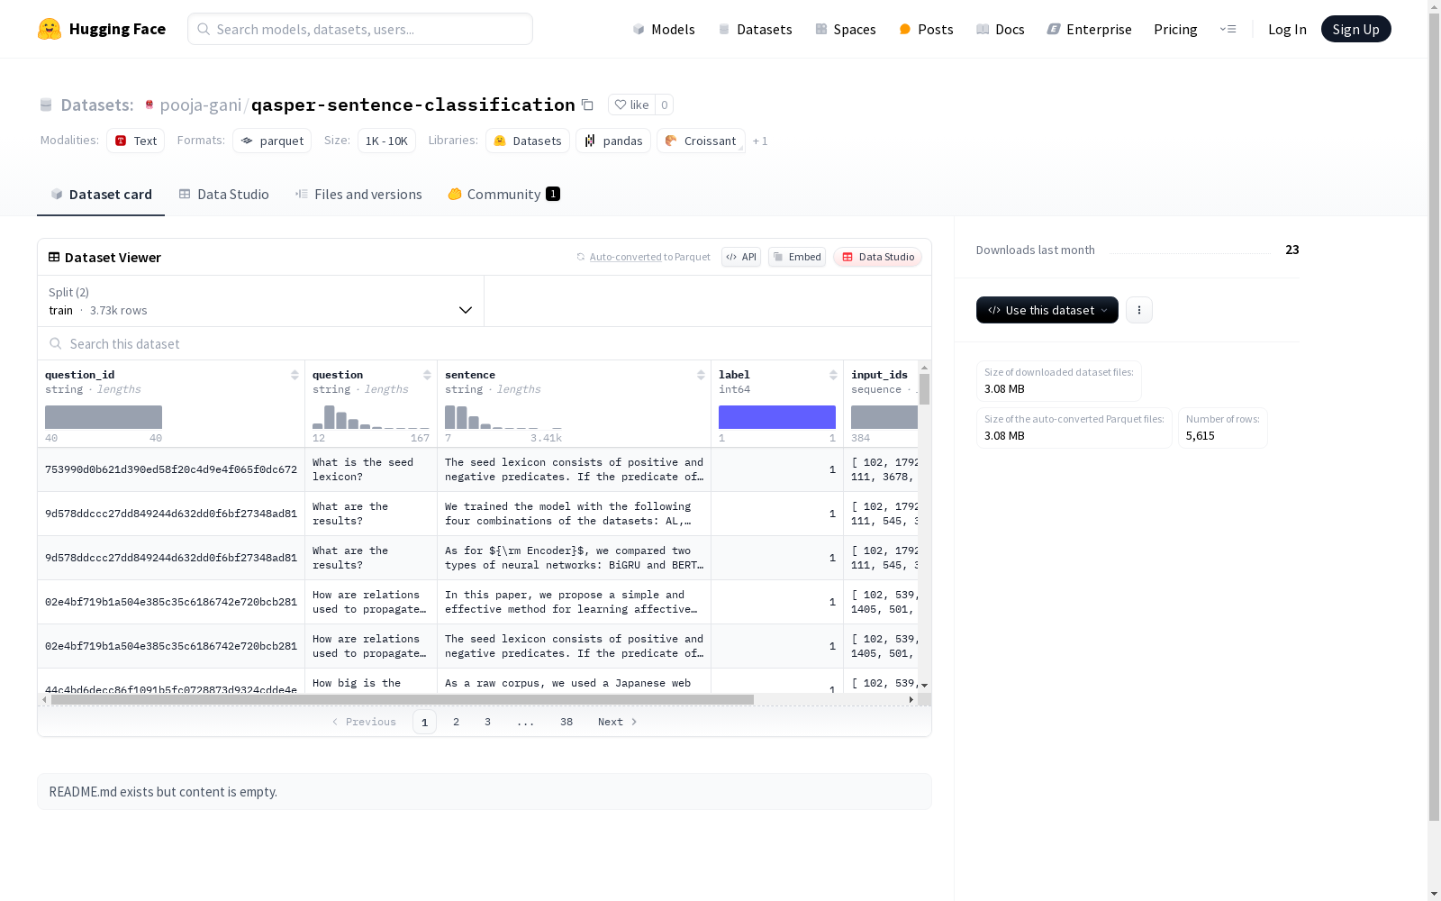Viewport: 1441px width, 901px height.
Task: Click the Embed button
Action: [x=797, y=257]
